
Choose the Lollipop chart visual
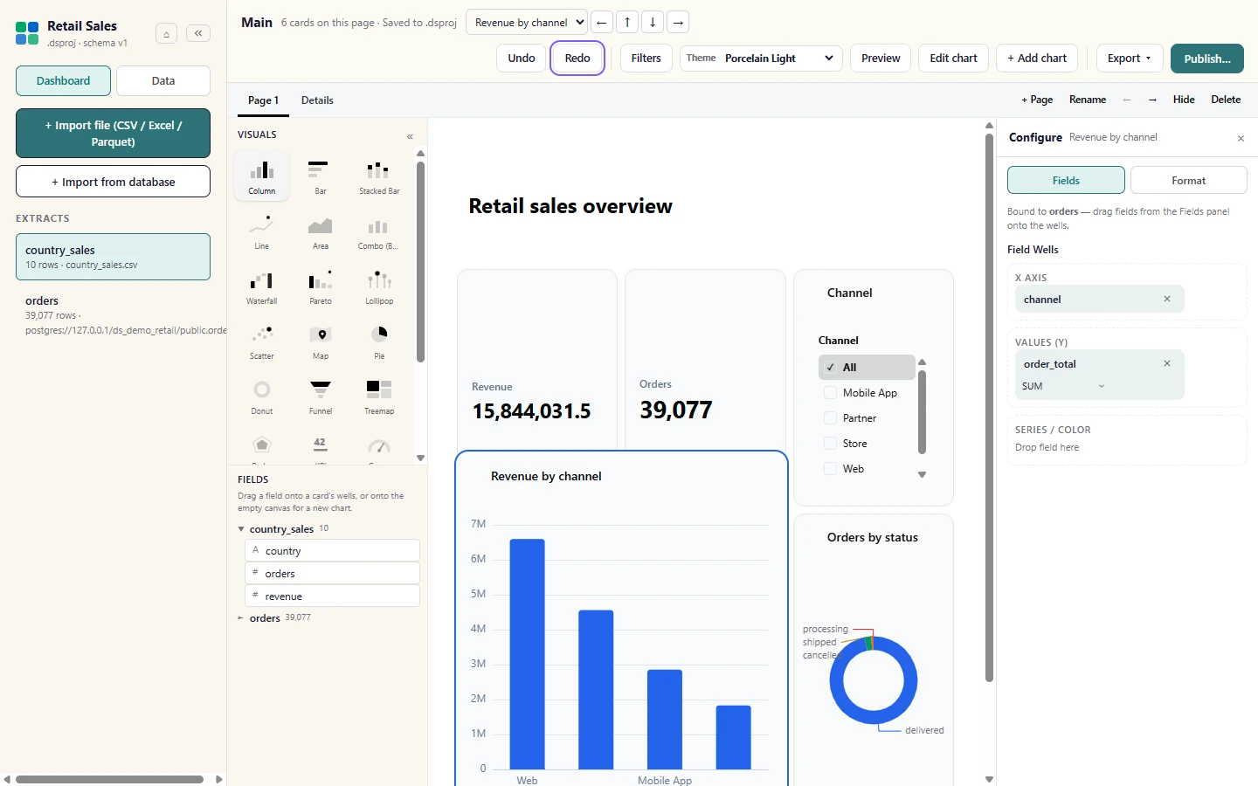pyautogui.click(x=379, y=286)
